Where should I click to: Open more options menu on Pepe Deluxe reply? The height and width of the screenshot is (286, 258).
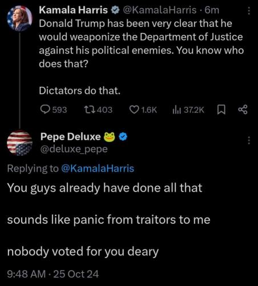[x=249, y=140]
